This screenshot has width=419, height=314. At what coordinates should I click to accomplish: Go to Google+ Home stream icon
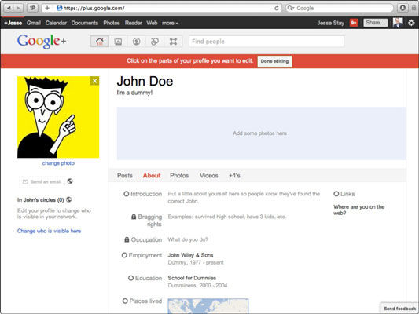click(100, 42)
